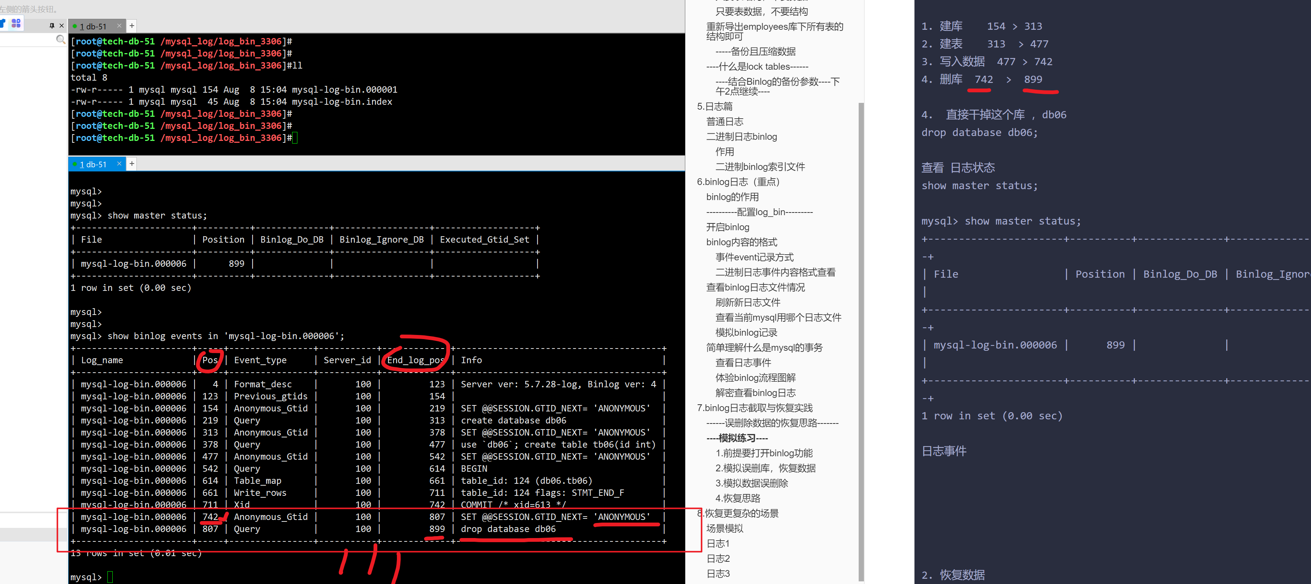Screen dimensions: 1311x584
Task: Add new tab in upper terminal pane
Action: tap(132, 26)
